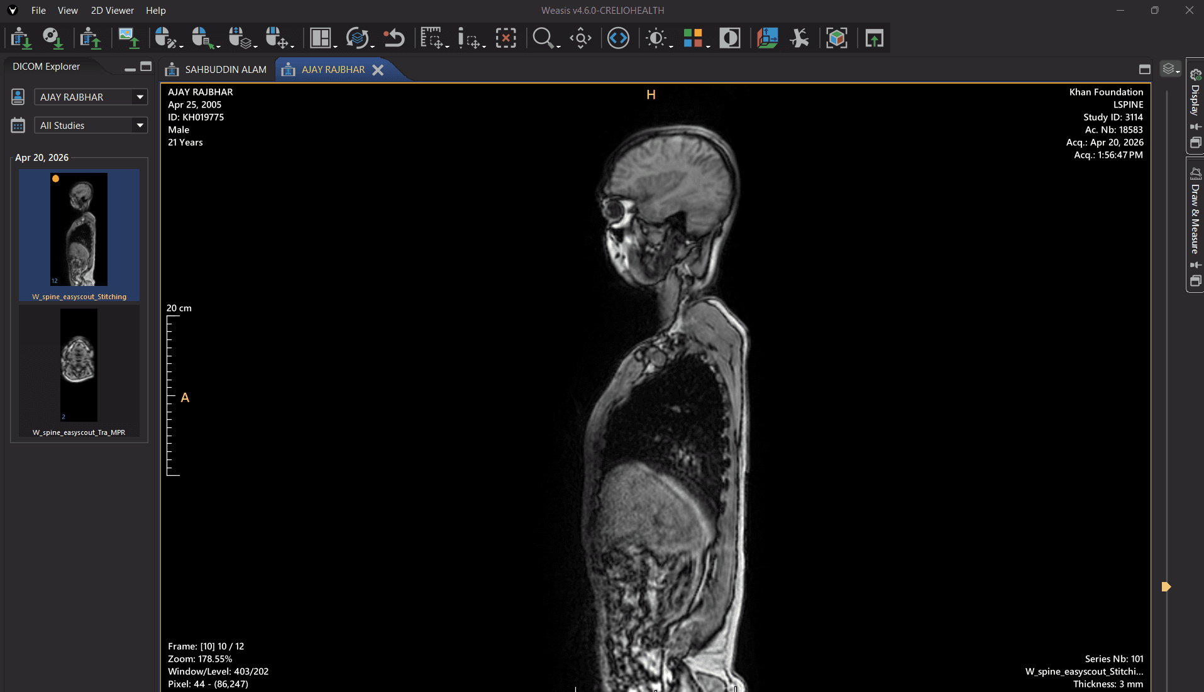Select the W_spine_easyscout_Tra_MPR series thumbnail

click(x=79, y=371)
